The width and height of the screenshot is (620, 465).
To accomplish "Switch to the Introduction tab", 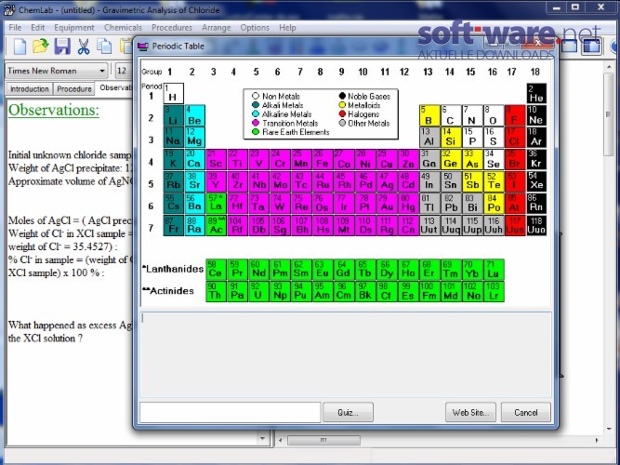I will click(x=29, y=89).
